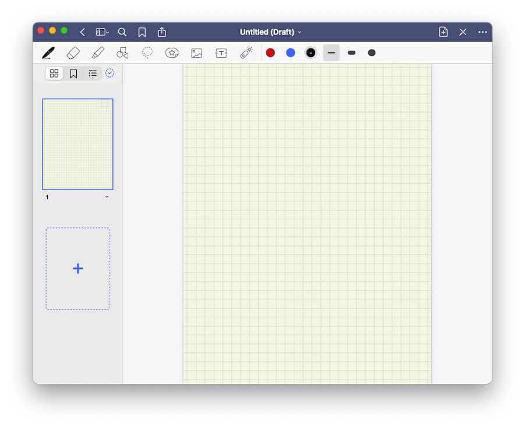Toggle the bookmark on the page 1 thumbnail

(x=104, y=104)
